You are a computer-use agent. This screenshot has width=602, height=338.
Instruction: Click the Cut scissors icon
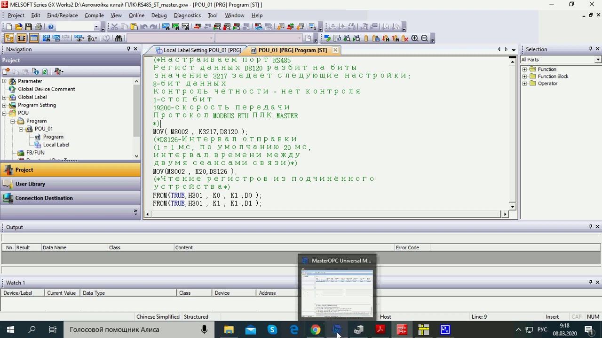pyautogui.click(x=114, y=27)
